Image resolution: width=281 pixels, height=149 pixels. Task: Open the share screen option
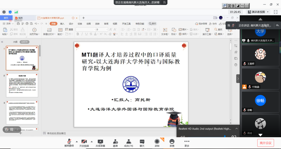coord(100,143)
